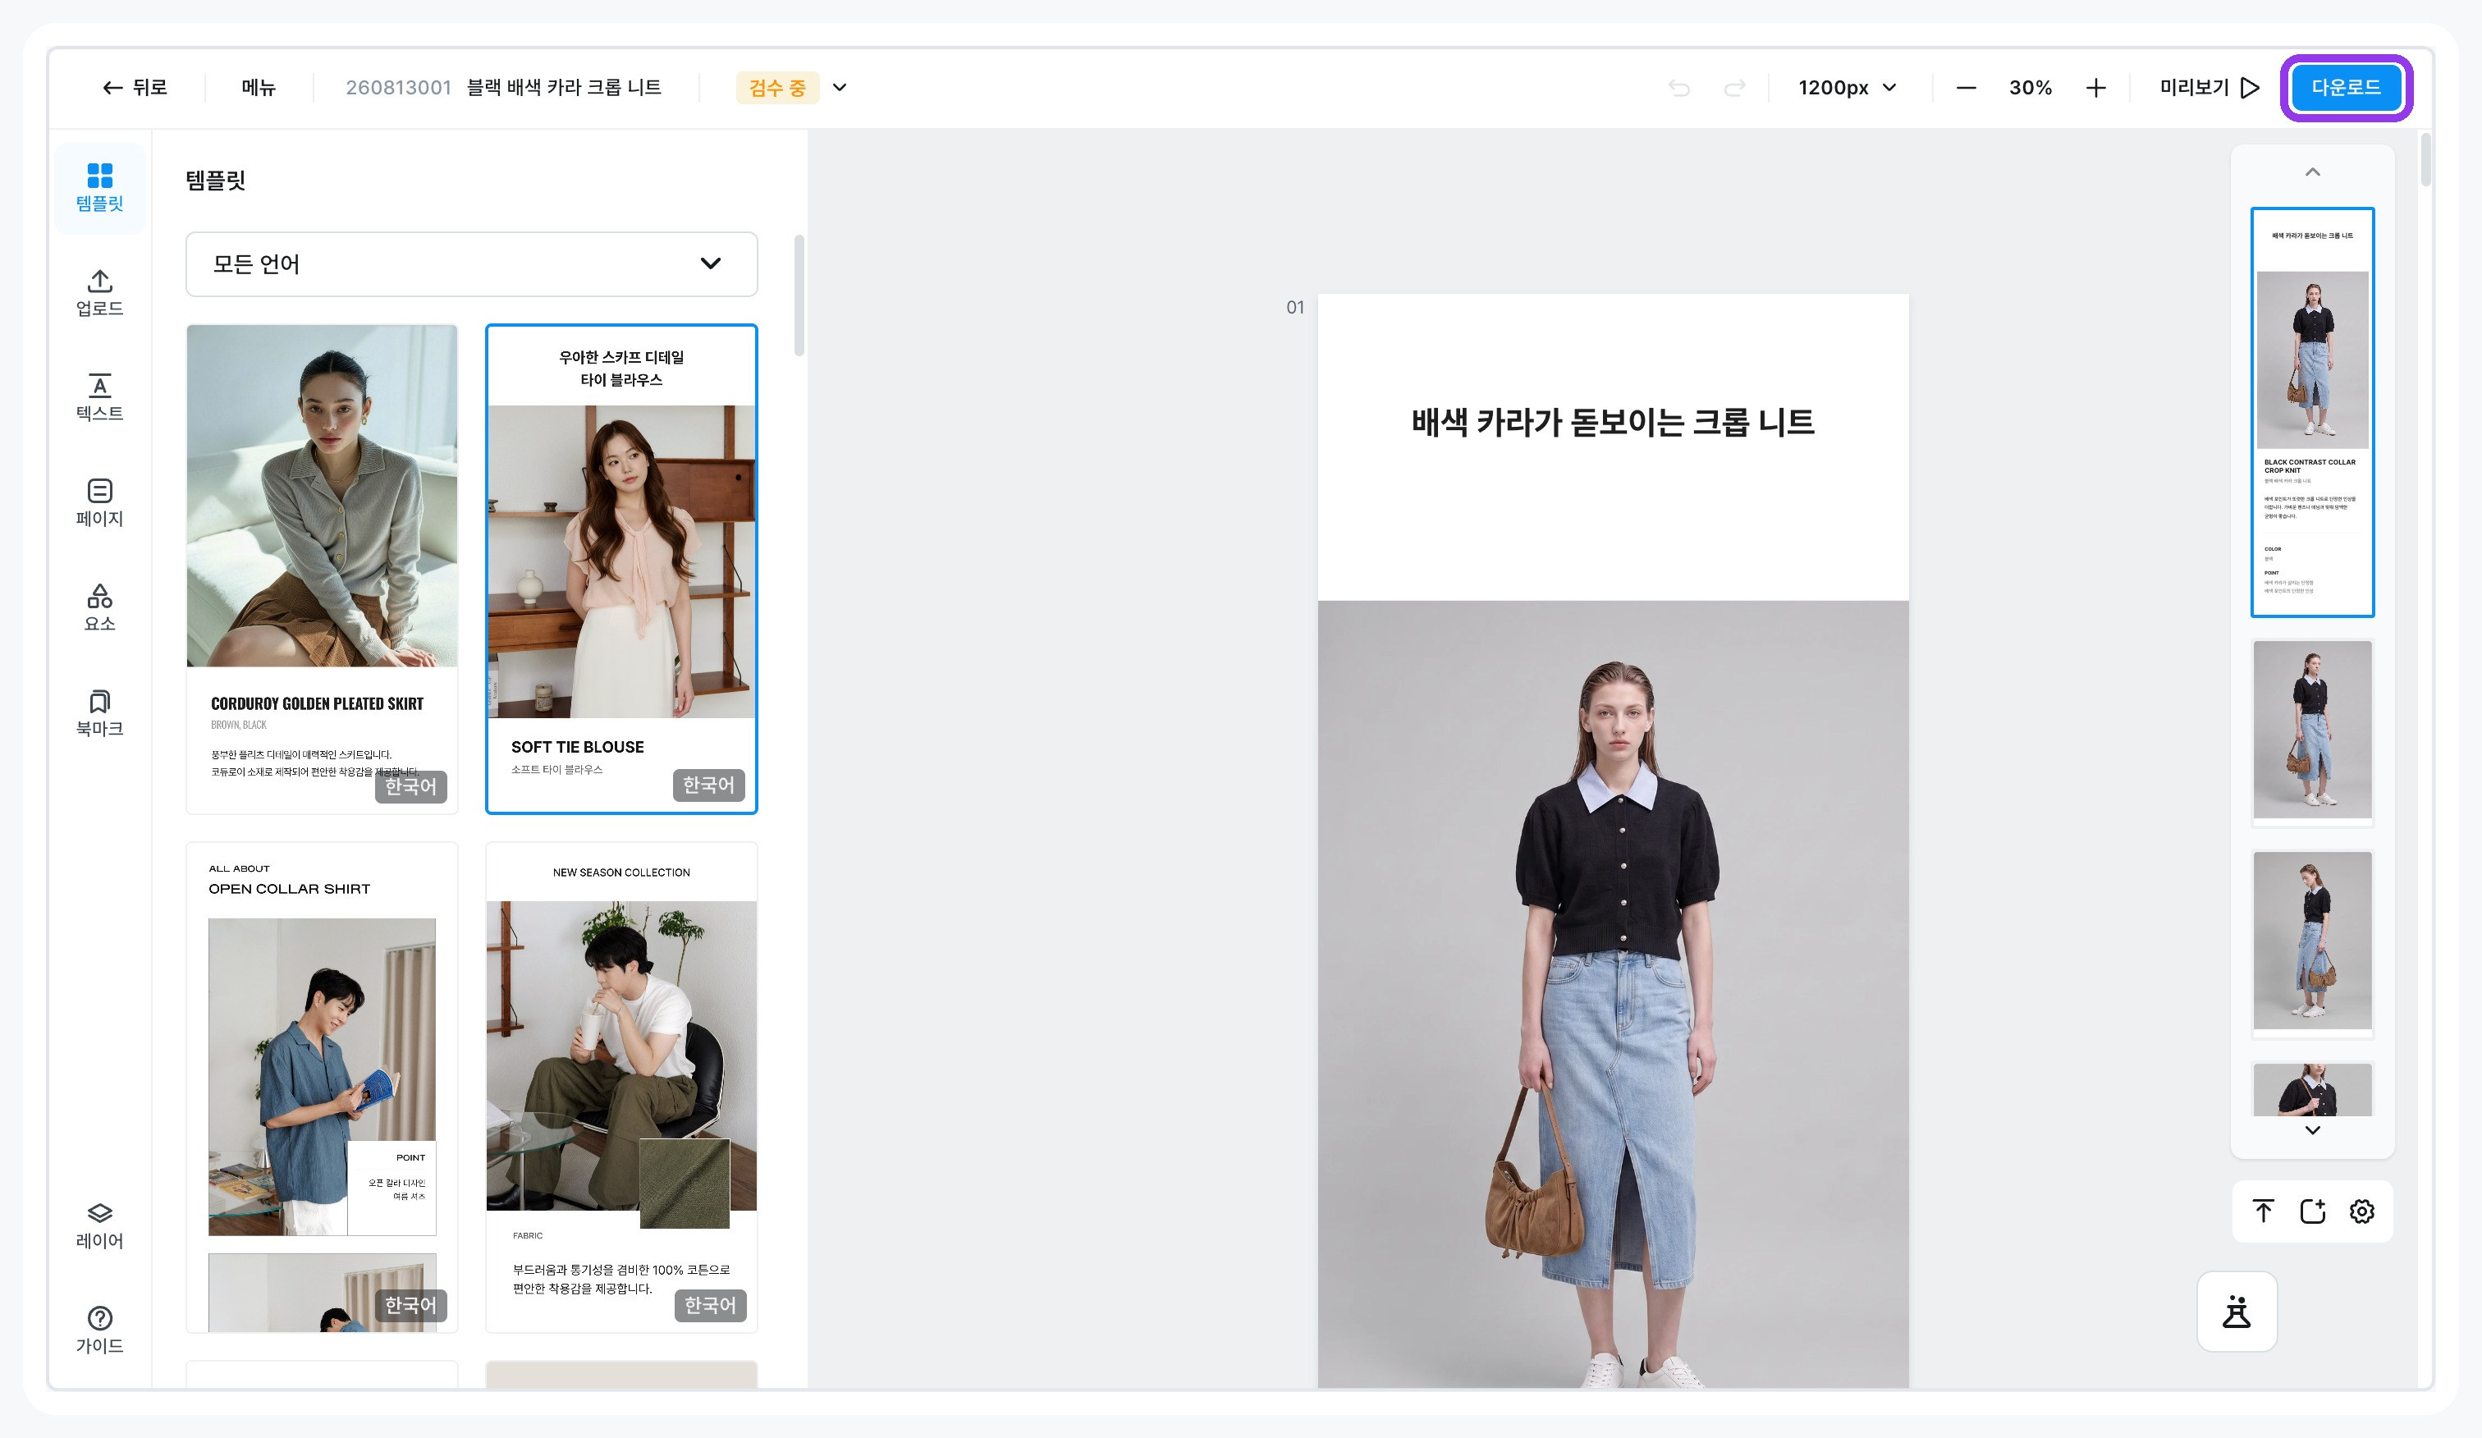Click the template panel scrollbar
This screenshot has width=2482, height=1438.
(x=799, y=295)
